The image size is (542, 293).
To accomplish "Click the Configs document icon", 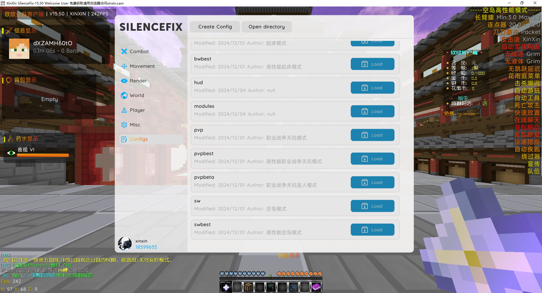I will (124, 139).
